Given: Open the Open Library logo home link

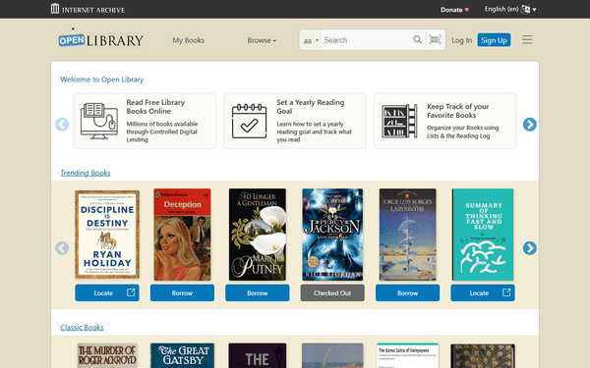Looking at the screenshot, I should [101, 39].
